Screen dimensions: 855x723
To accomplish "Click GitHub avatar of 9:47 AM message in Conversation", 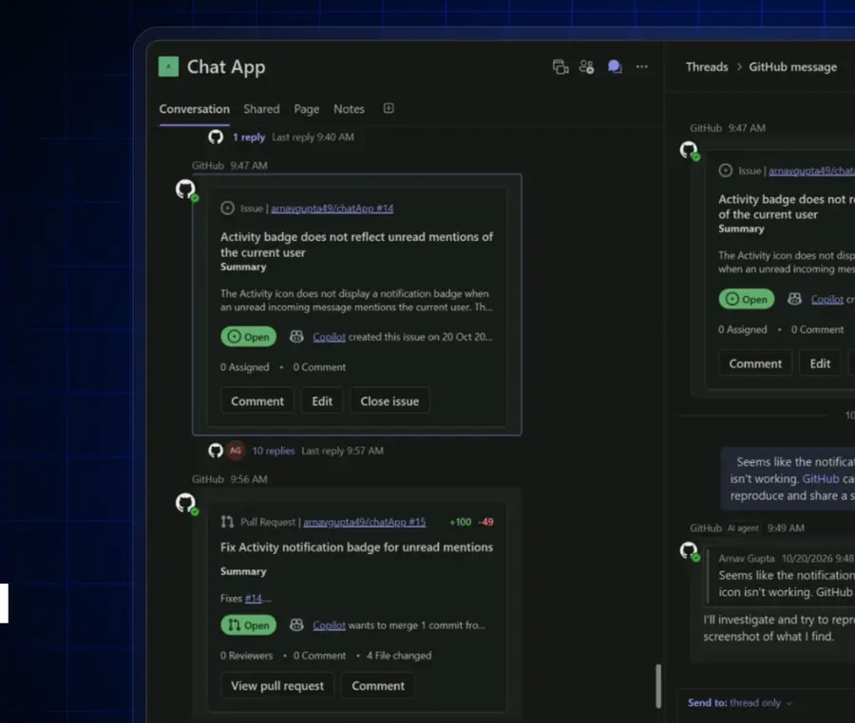I will [x=185, y=190].
